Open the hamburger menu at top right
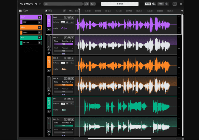199x140 pixels. pos(181,4)
